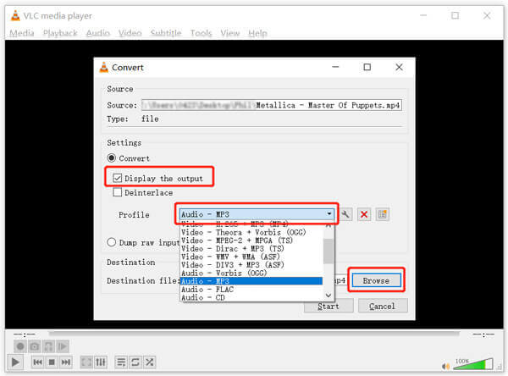
Task: Open the Tools menu
Action: tap(201, 33)
